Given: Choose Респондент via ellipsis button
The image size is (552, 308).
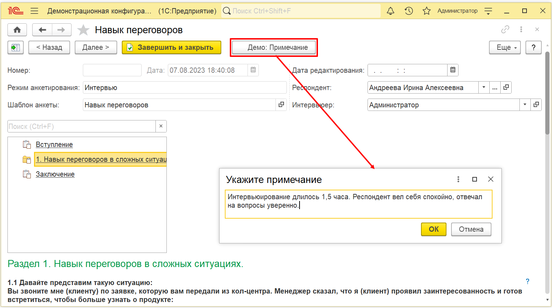Looking at the screenshot, I should 495,87.
